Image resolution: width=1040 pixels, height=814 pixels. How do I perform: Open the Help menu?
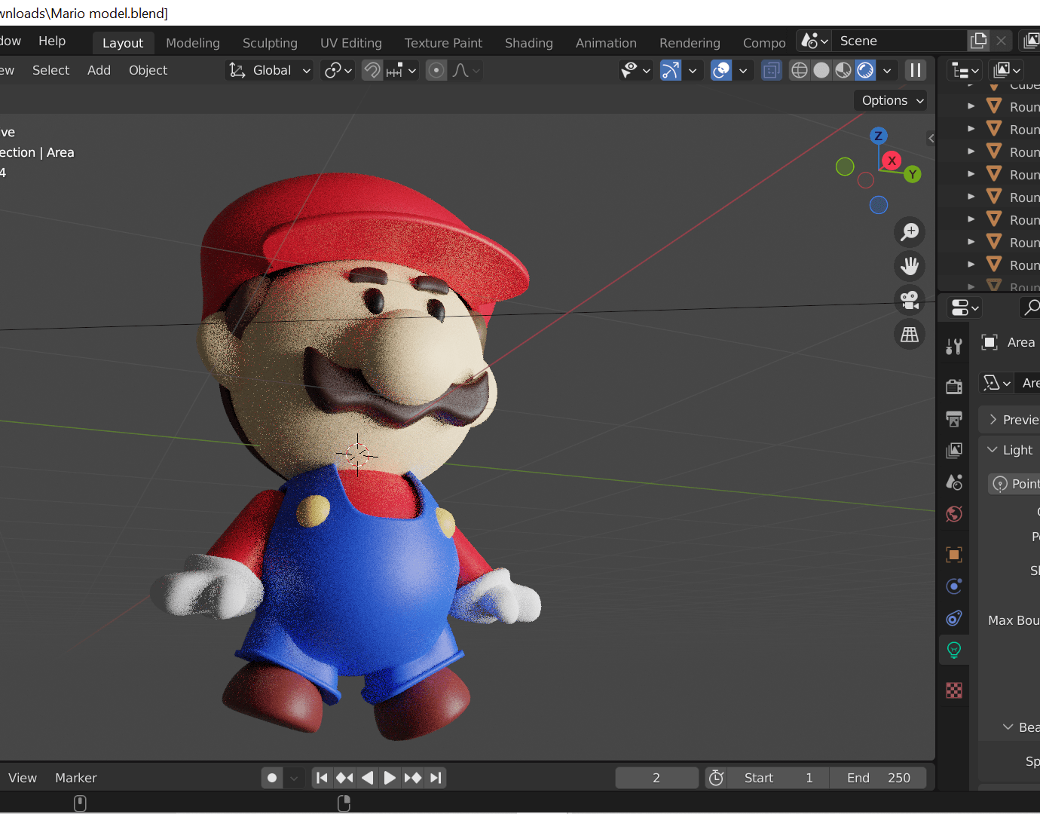(52, 41)
